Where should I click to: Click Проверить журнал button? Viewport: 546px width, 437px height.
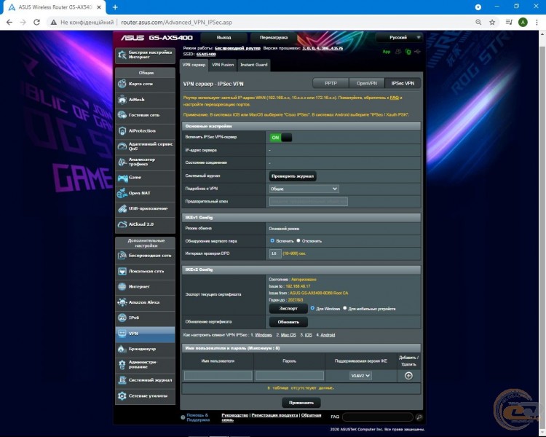[293, 176]
